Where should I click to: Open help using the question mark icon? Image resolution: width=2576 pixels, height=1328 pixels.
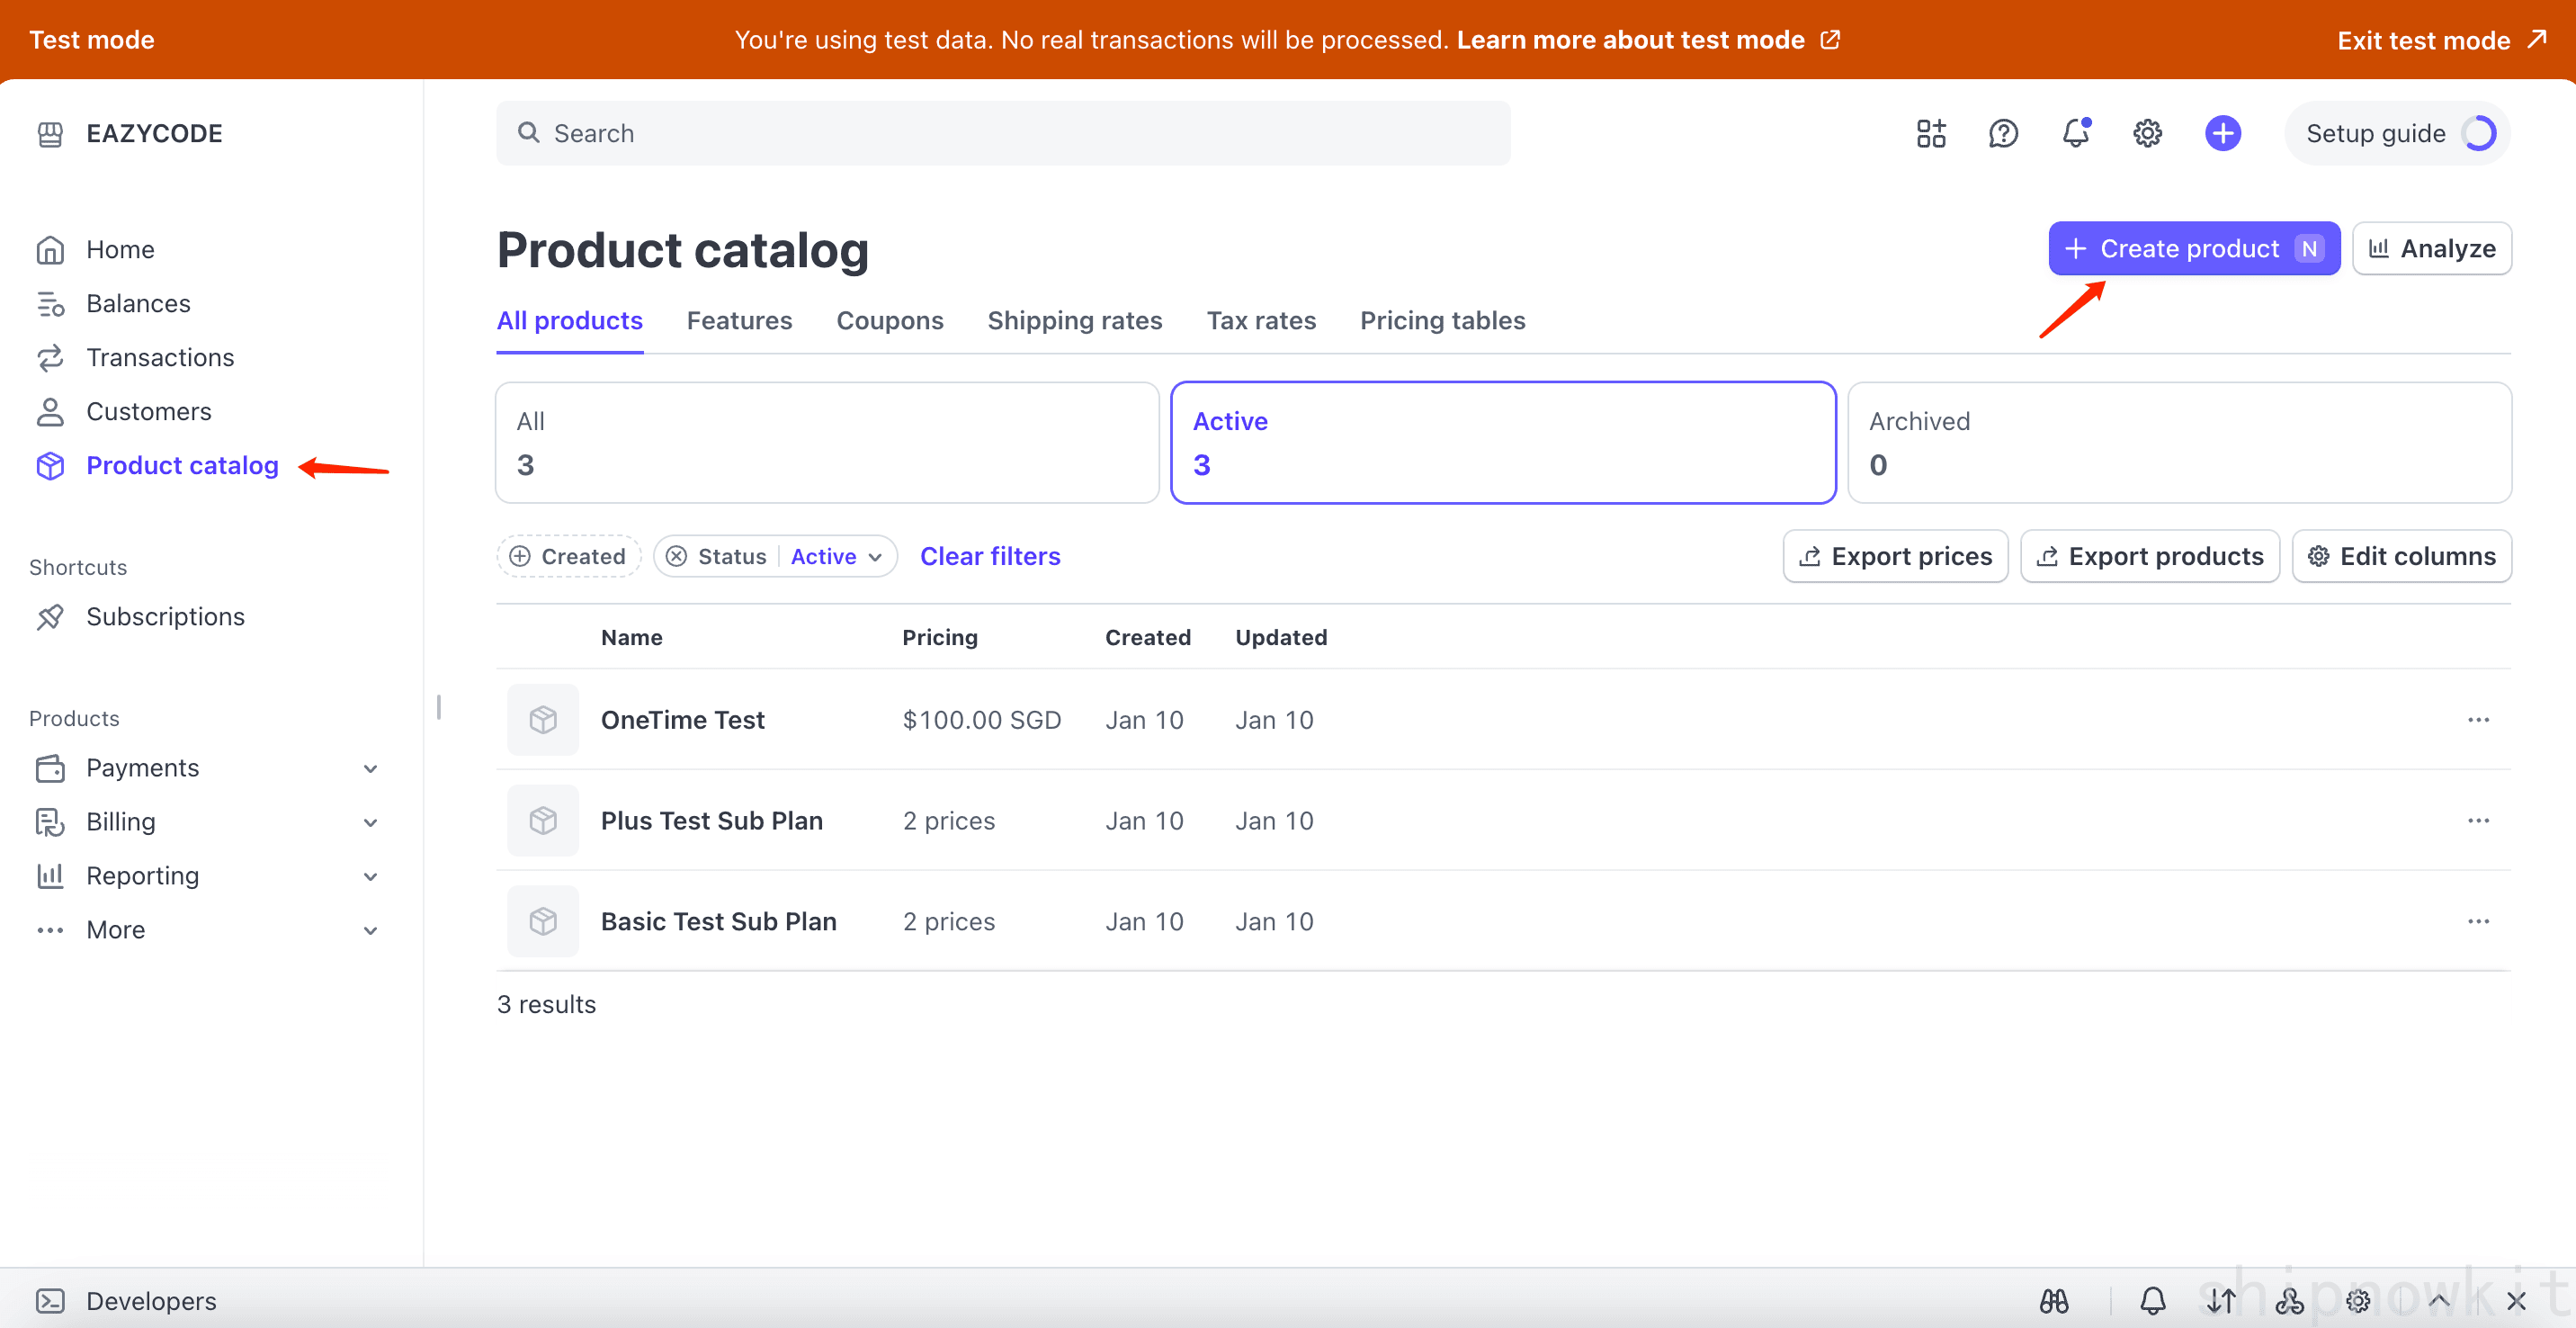[2003, 132]
